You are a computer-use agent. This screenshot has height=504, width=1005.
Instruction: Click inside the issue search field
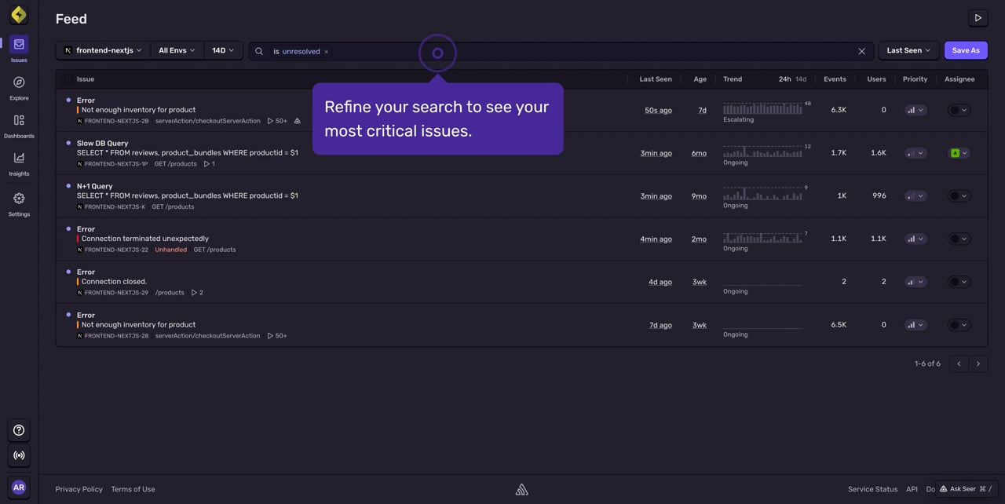[x=589, y=51]
